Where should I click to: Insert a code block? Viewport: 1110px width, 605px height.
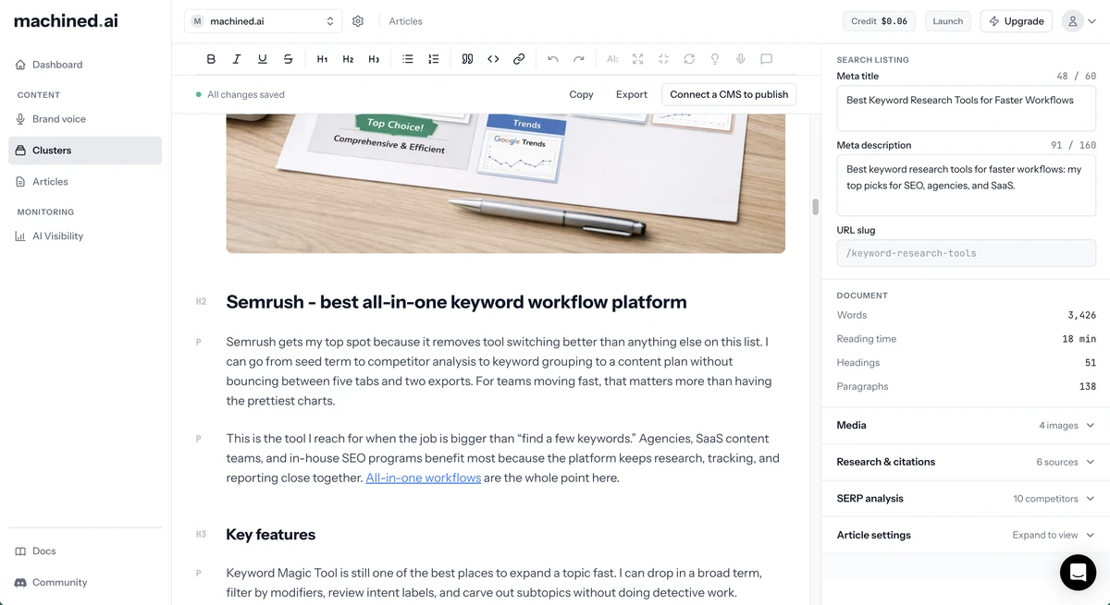point(493,59)
